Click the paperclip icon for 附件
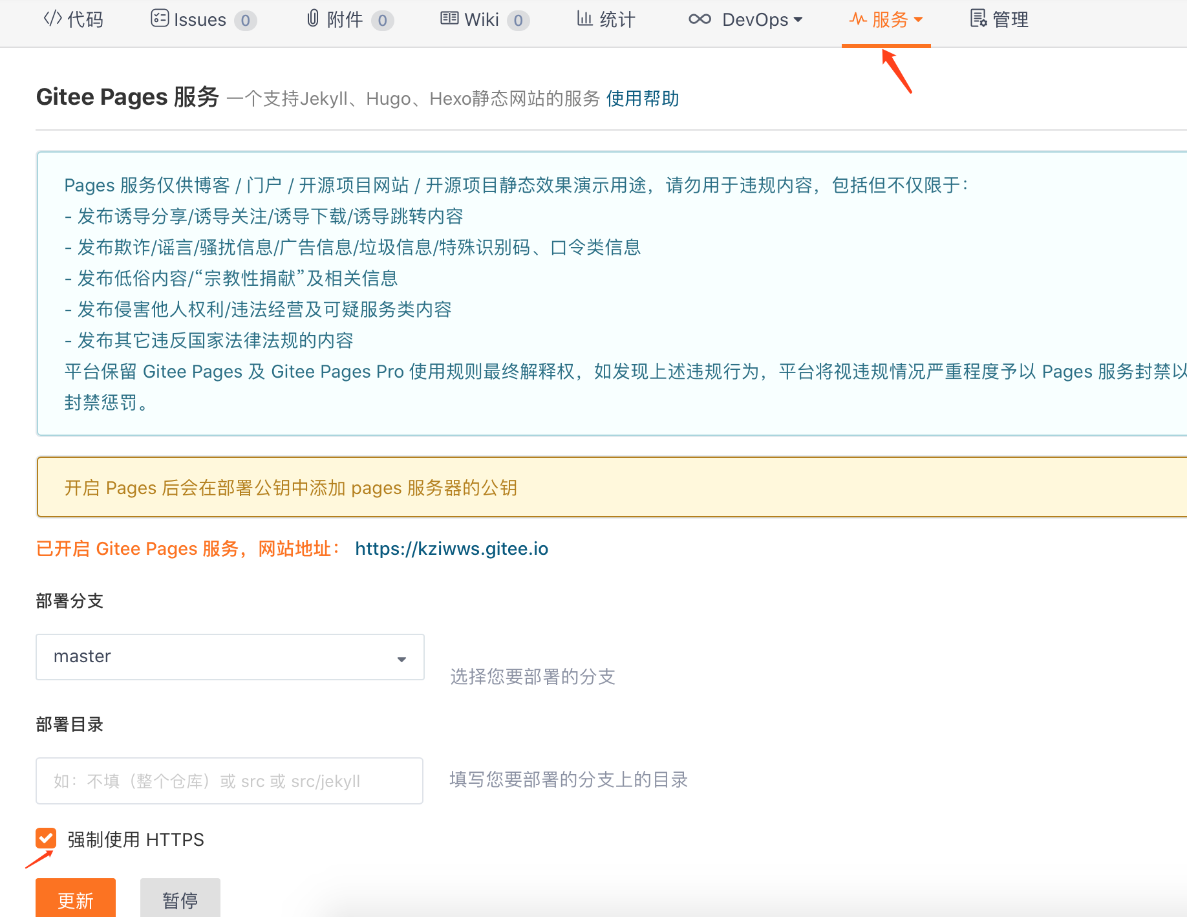Viewport: 1187px width, 917px height. (313, 19)
